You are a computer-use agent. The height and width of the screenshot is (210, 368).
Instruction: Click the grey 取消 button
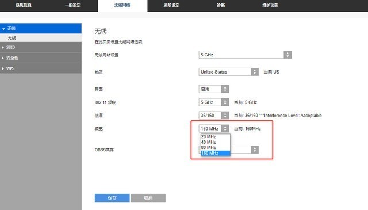coord(148,198)
